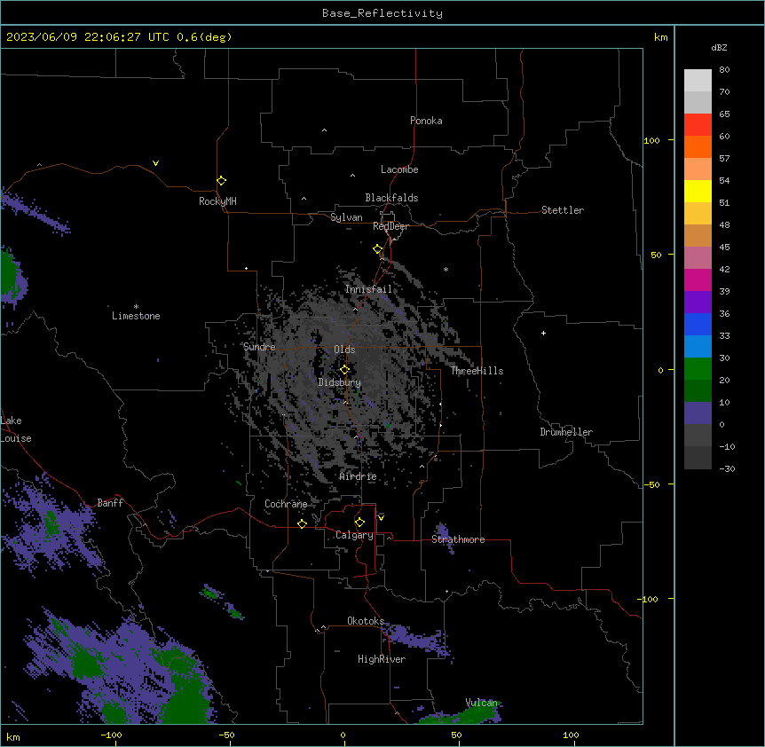Select the ThreeHills label
The height and width of the screenshot is (747, 765).
[x=477, y=371]
